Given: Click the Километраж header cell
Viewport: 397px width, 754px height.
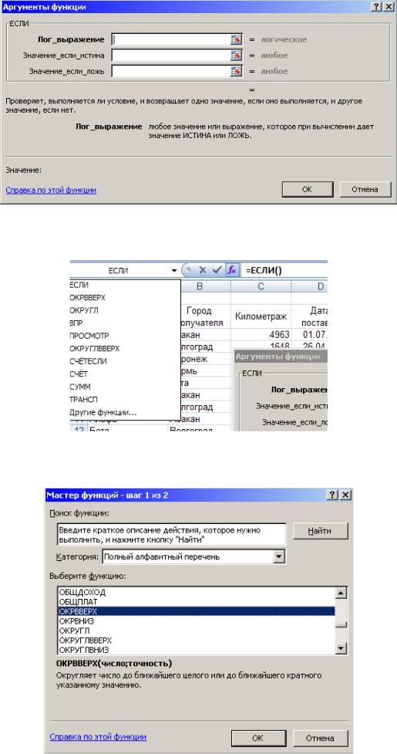Looking at the screenshot, I should [x=261, y=316].
